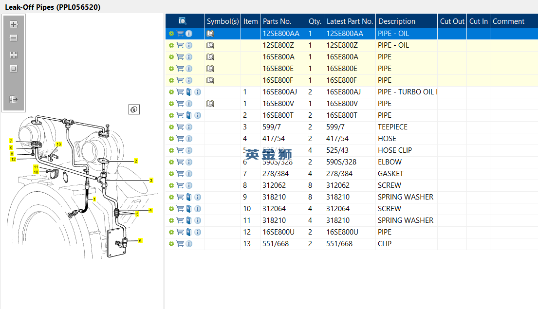Add 16SE800A pipe to the cart
The height and width of the screenshot is (309, 538).
(x=180, y=57)
